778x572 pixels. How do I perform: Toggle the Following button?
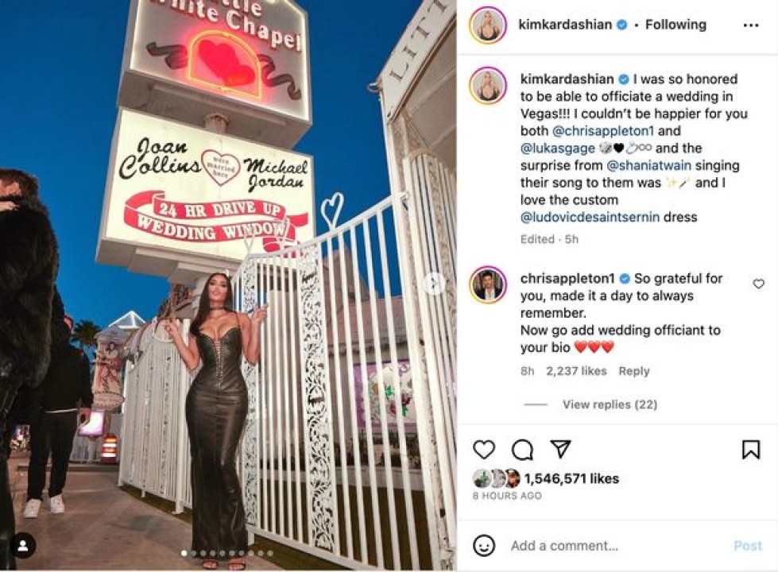click(x=675, y=25)
